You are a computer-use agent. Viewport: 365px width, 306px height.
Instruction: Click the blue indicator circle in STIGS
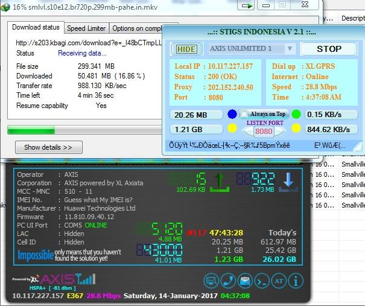pos(232,114)
